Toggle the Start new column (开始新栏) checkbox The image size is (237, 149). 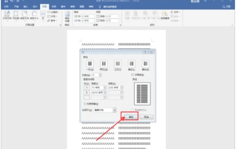point(133,110)
